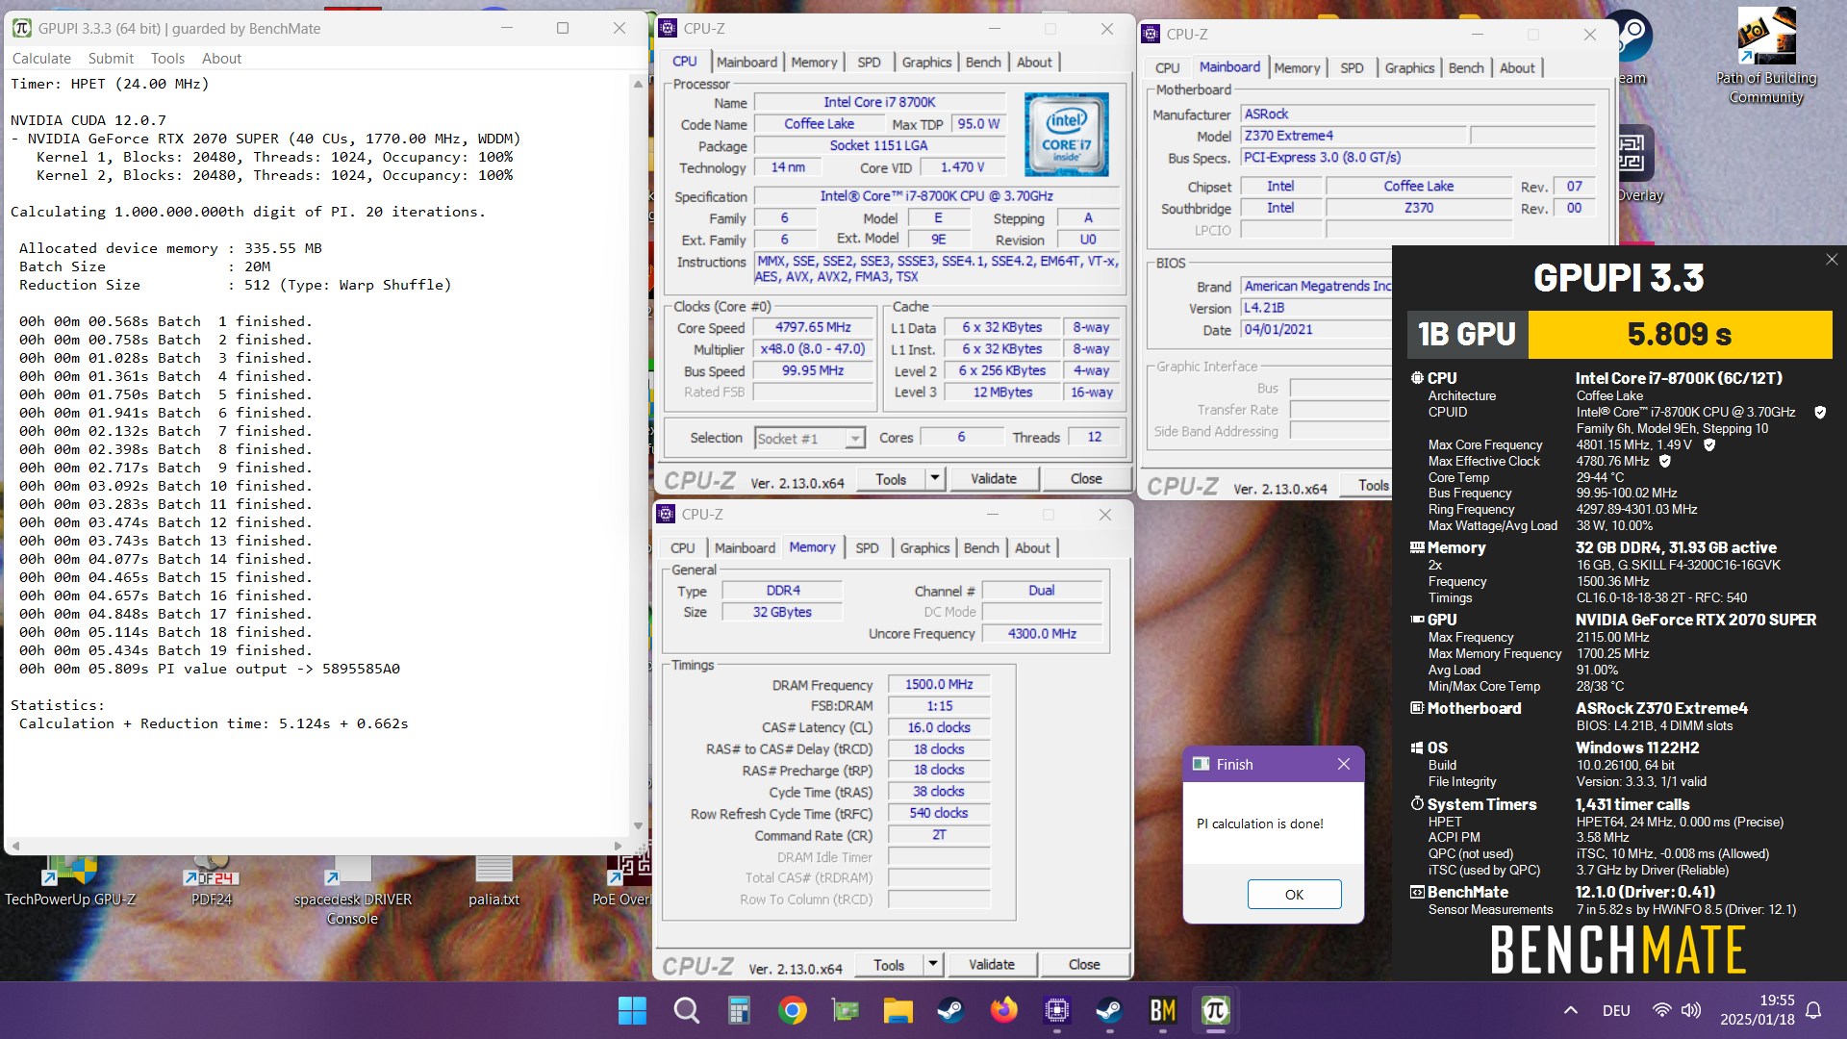Click System Timers stopwatch icon in BenchMate
This screenshot has height=1039, width=1847.
(1417, 803)
